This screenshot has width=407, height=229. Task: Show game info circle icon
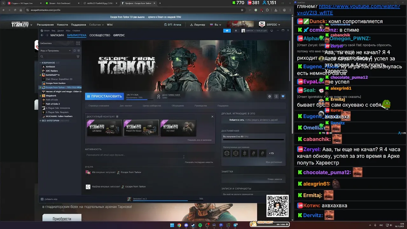[276, 96]
